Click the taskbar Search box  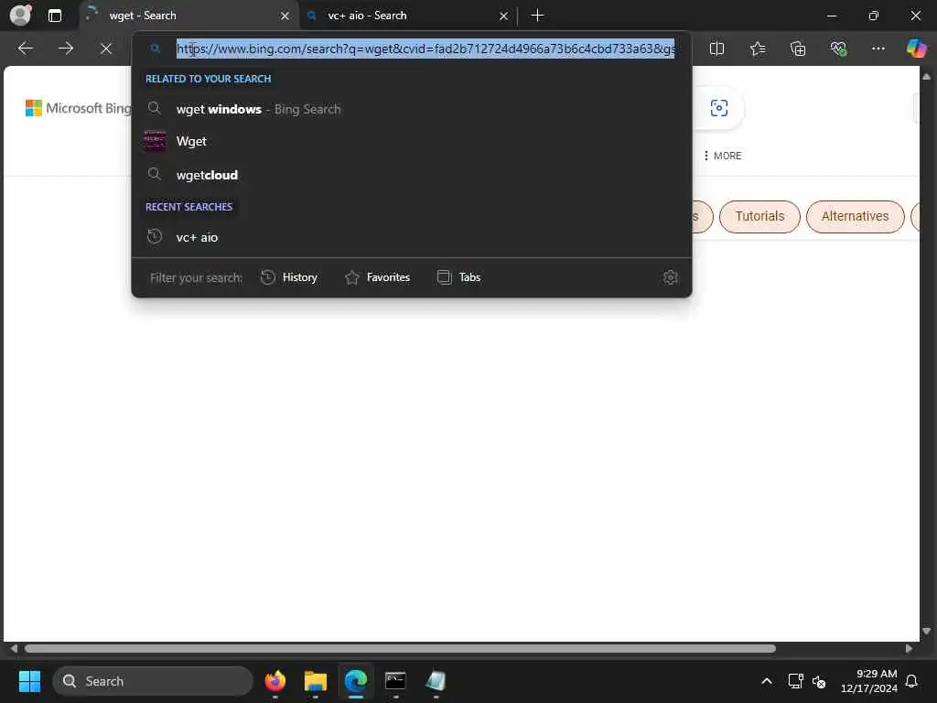pos(153,681)
